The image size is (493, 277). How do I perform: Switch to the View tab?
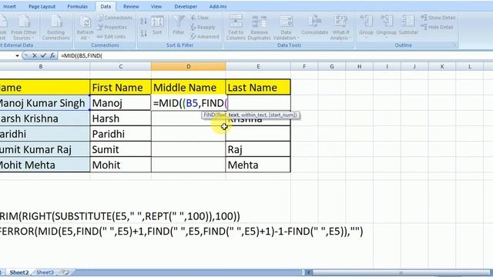tap(156, 6)
